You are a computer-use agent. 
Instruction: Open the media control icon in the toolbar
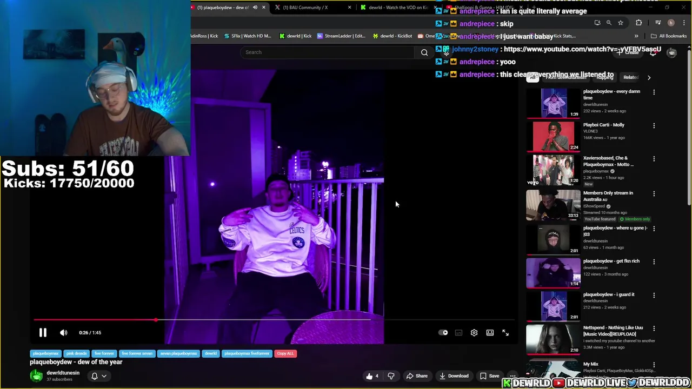(658, 23)
